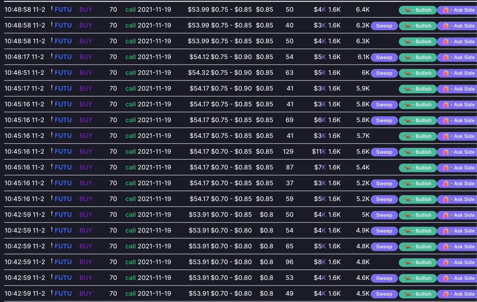Click the exclamation mark in the size 87 row
477x302 pixels.
[52, 166]
